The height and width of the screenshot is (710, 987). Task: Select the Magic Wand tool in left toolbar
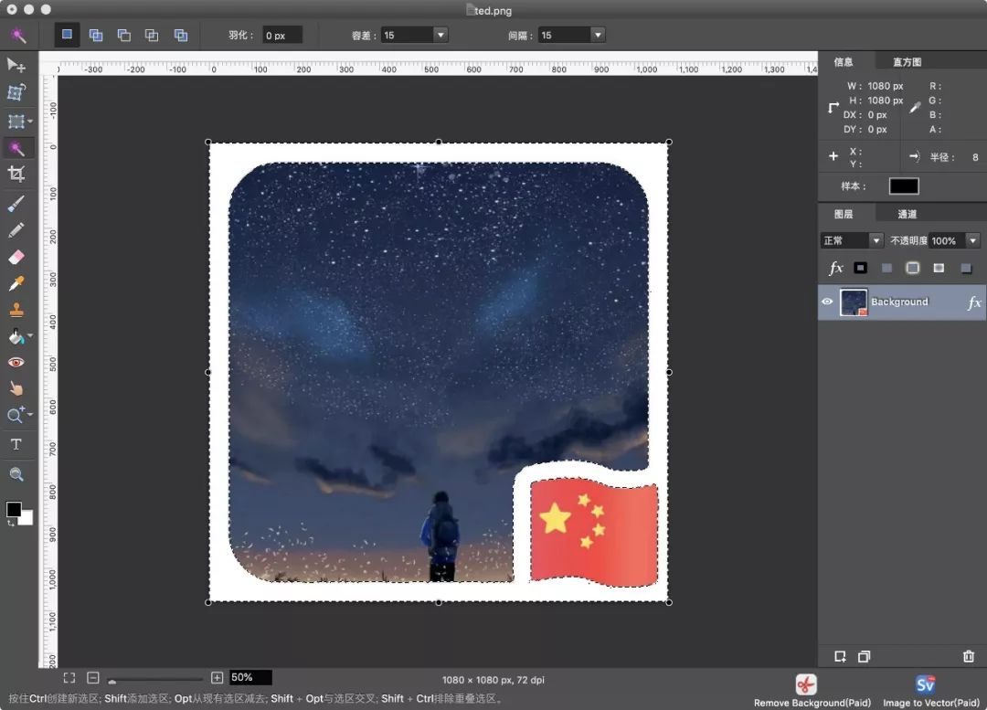16,148
